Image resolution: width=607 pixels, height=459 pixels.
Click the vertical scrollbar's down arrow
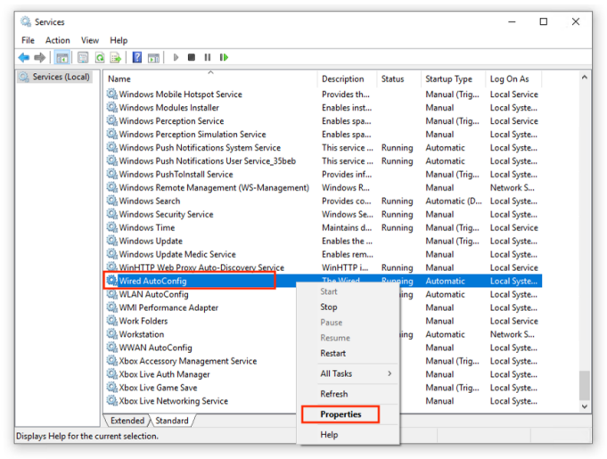click(x=585, y=406)
